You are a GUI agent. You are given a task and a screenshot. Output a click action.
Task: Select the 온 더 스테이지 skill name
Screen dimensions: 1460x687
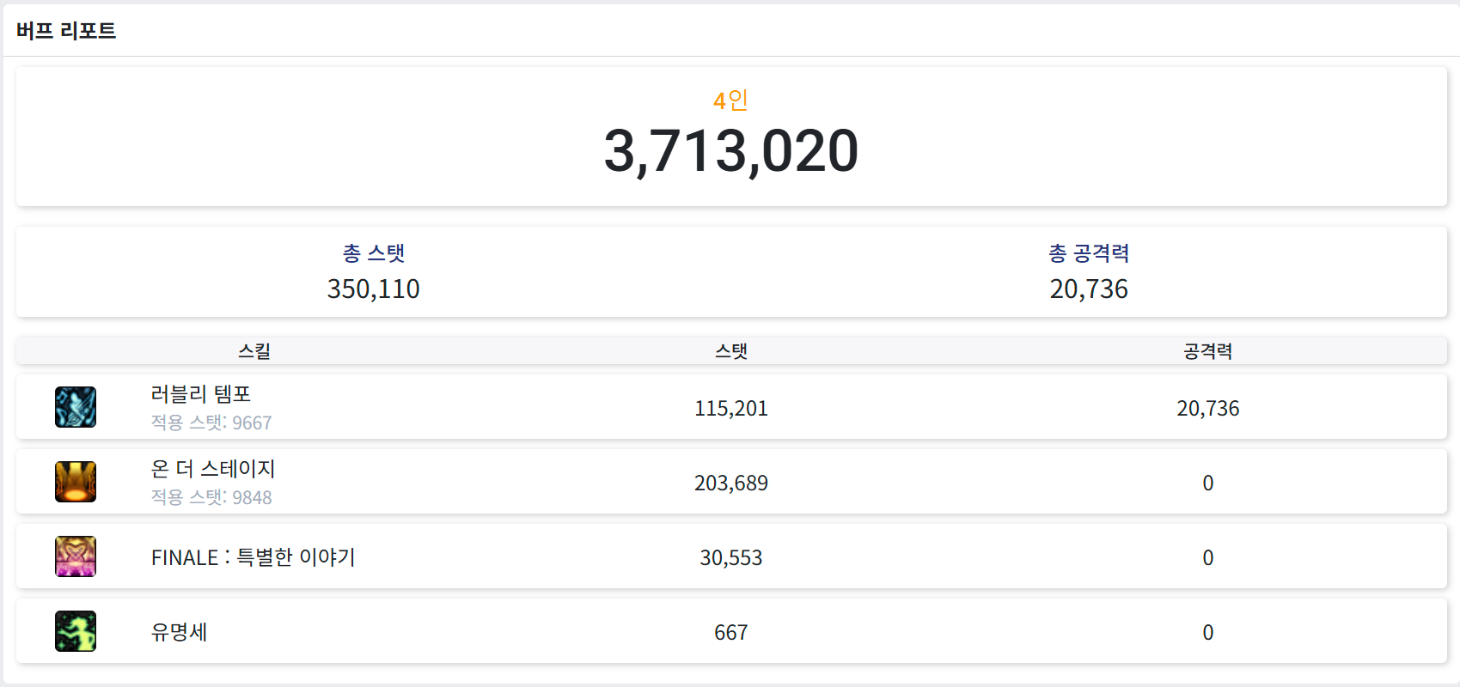tap(213, 469)
